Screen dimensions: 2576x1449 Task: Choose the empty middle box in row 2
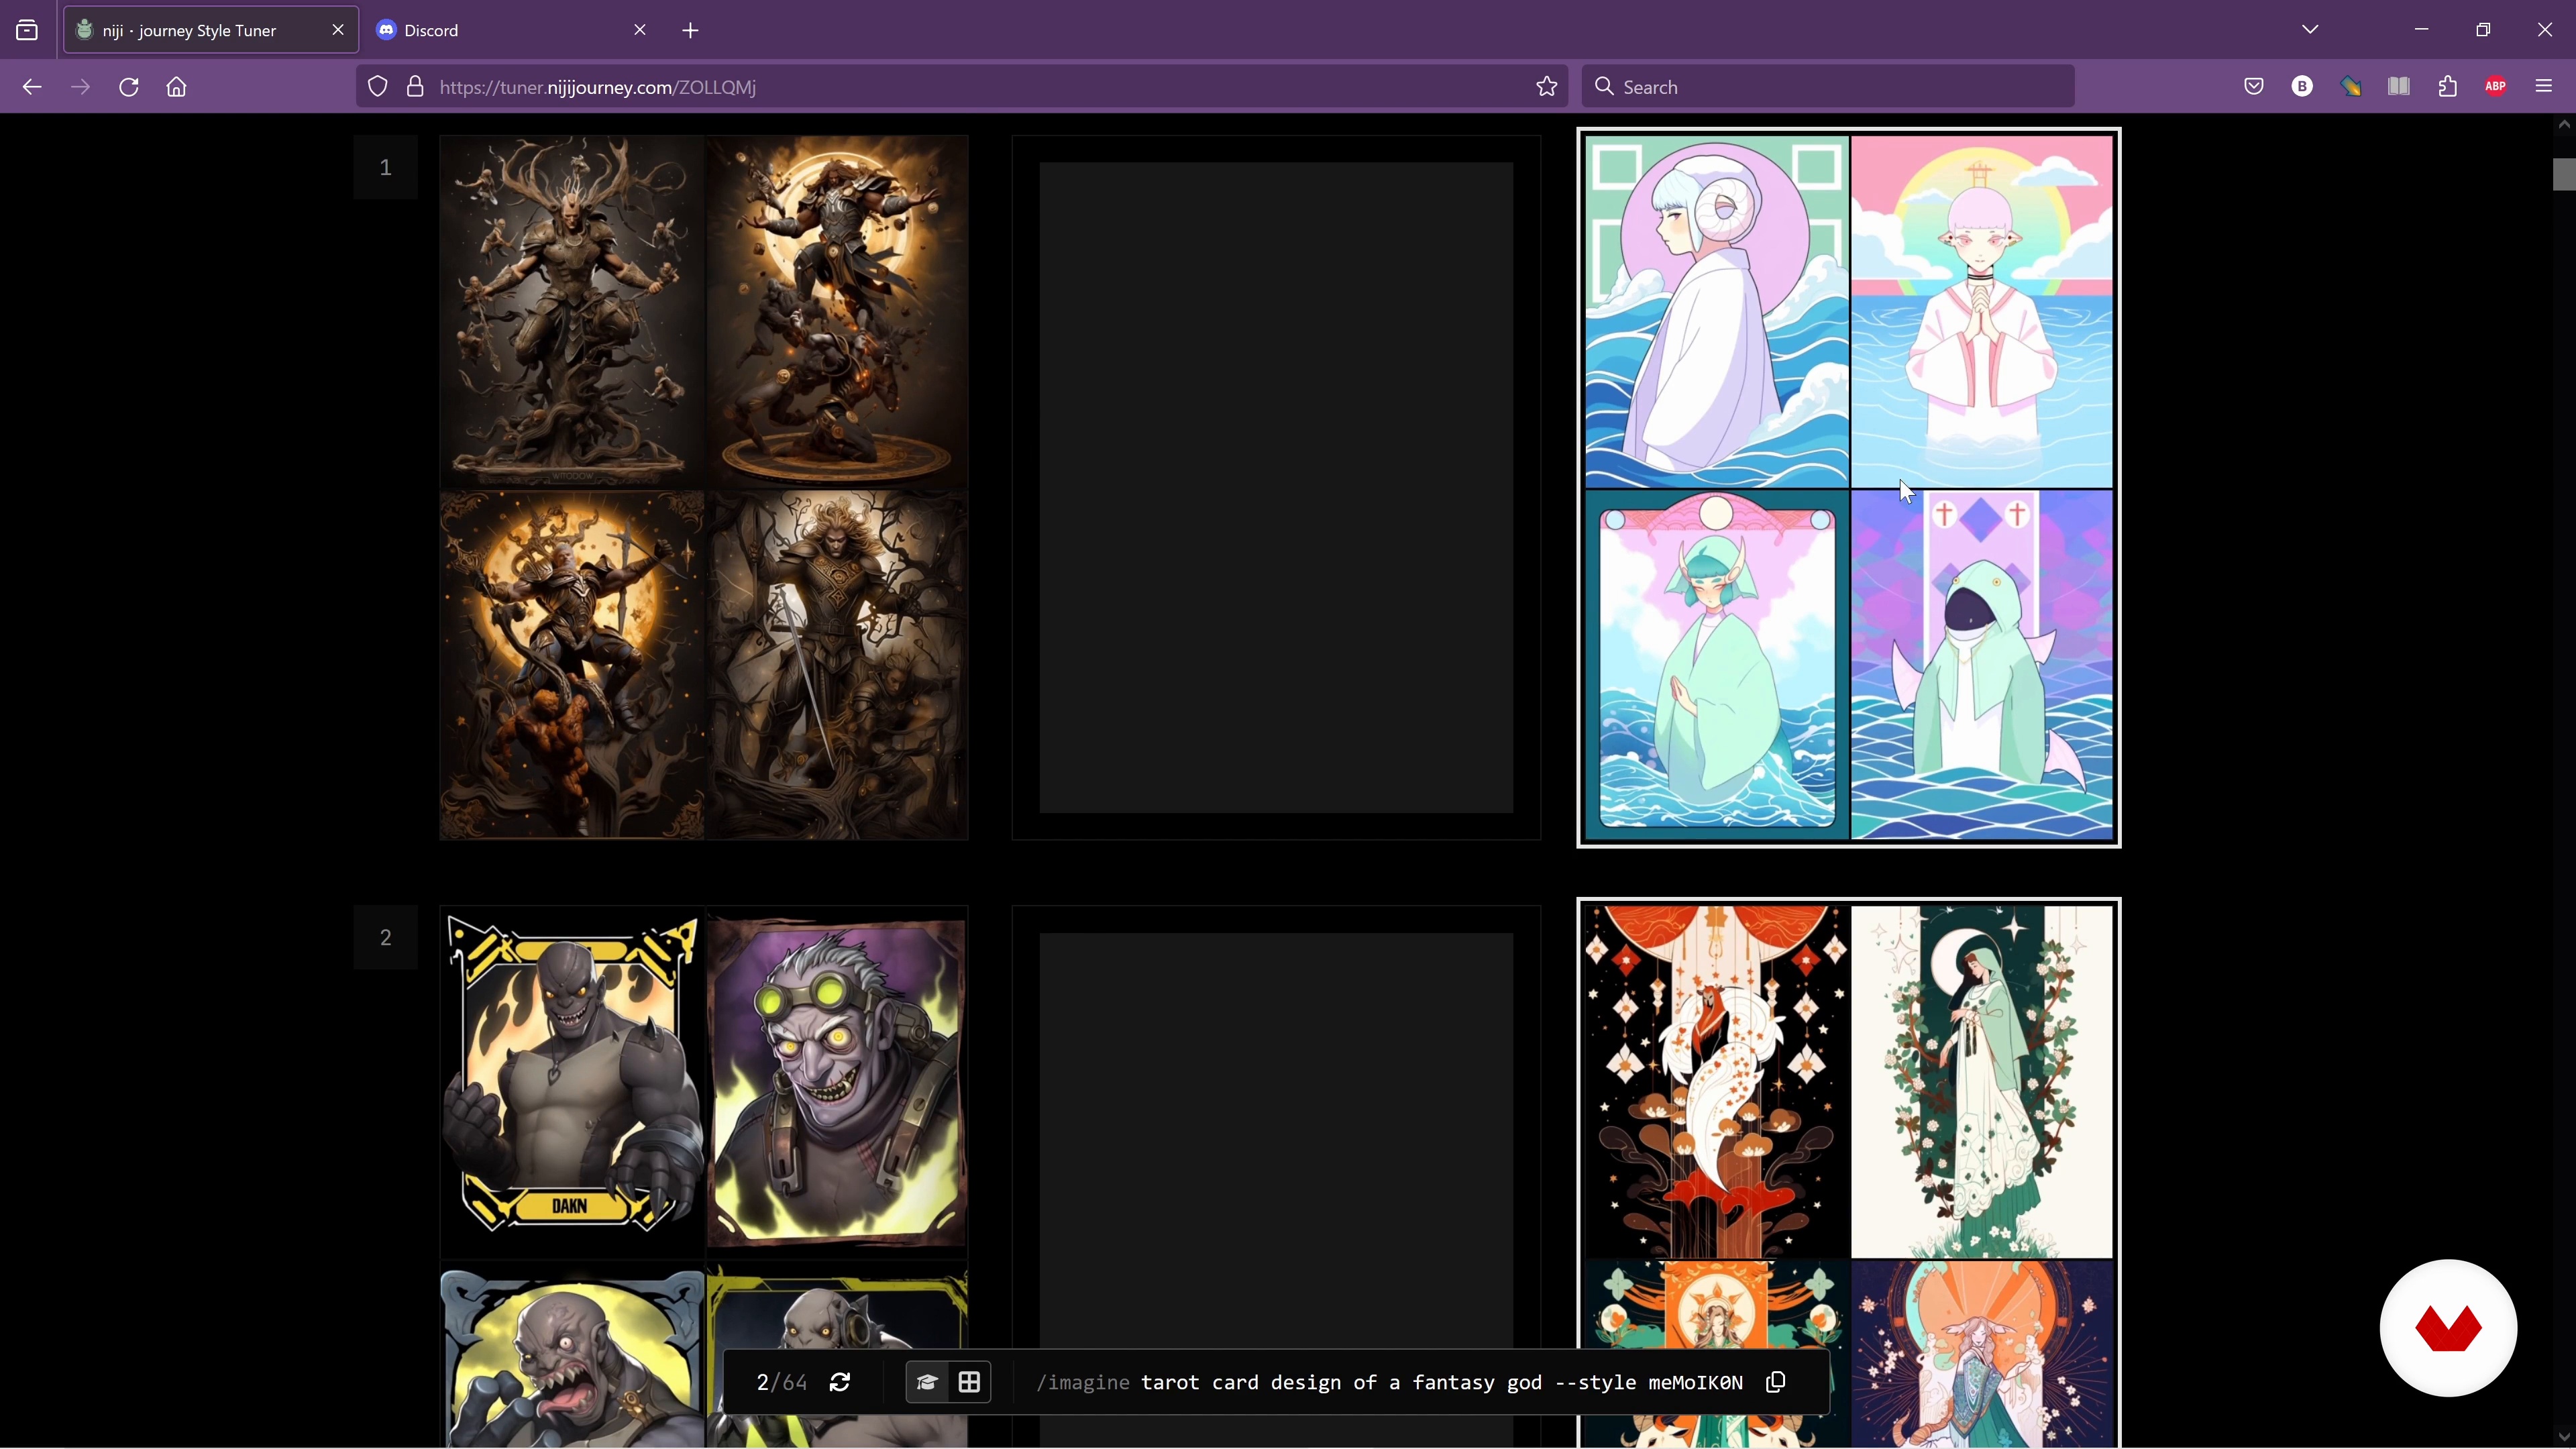[1276, 1177]
